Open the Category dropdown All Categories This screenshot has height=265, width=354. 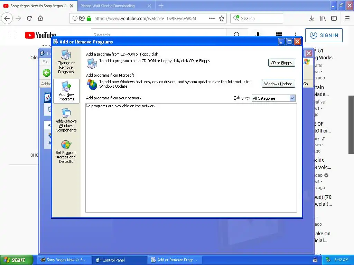(x=273, y=98)
